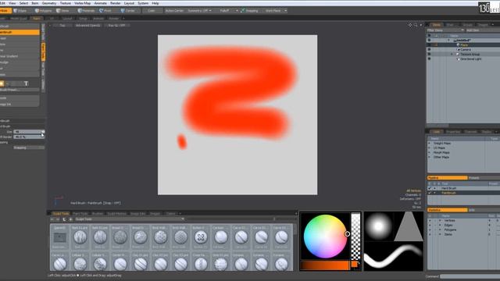Click the preset browser back arrow
The height and width of the screenshot is (281, 500).
tap(52, 219)
